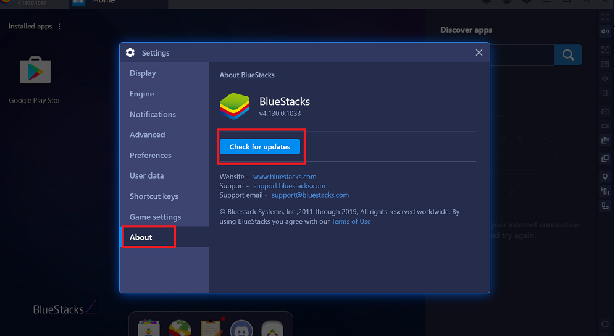Screen dimensions: 615x336
Task: Click the v4.130.0.1033 version text
Action: coord(280,114)
